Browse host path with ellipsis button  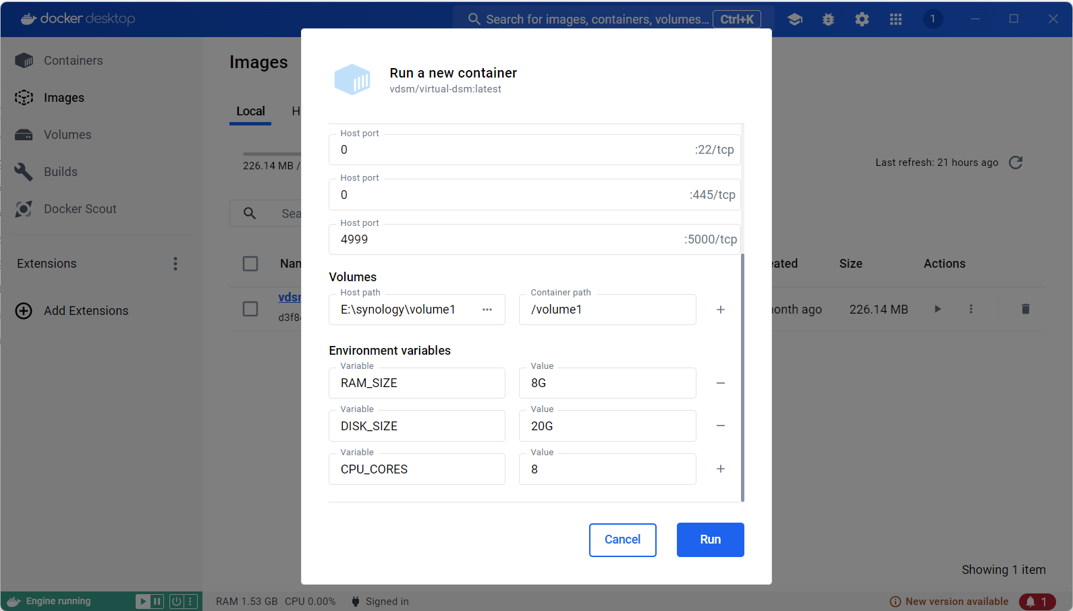(x=487, y=310)
